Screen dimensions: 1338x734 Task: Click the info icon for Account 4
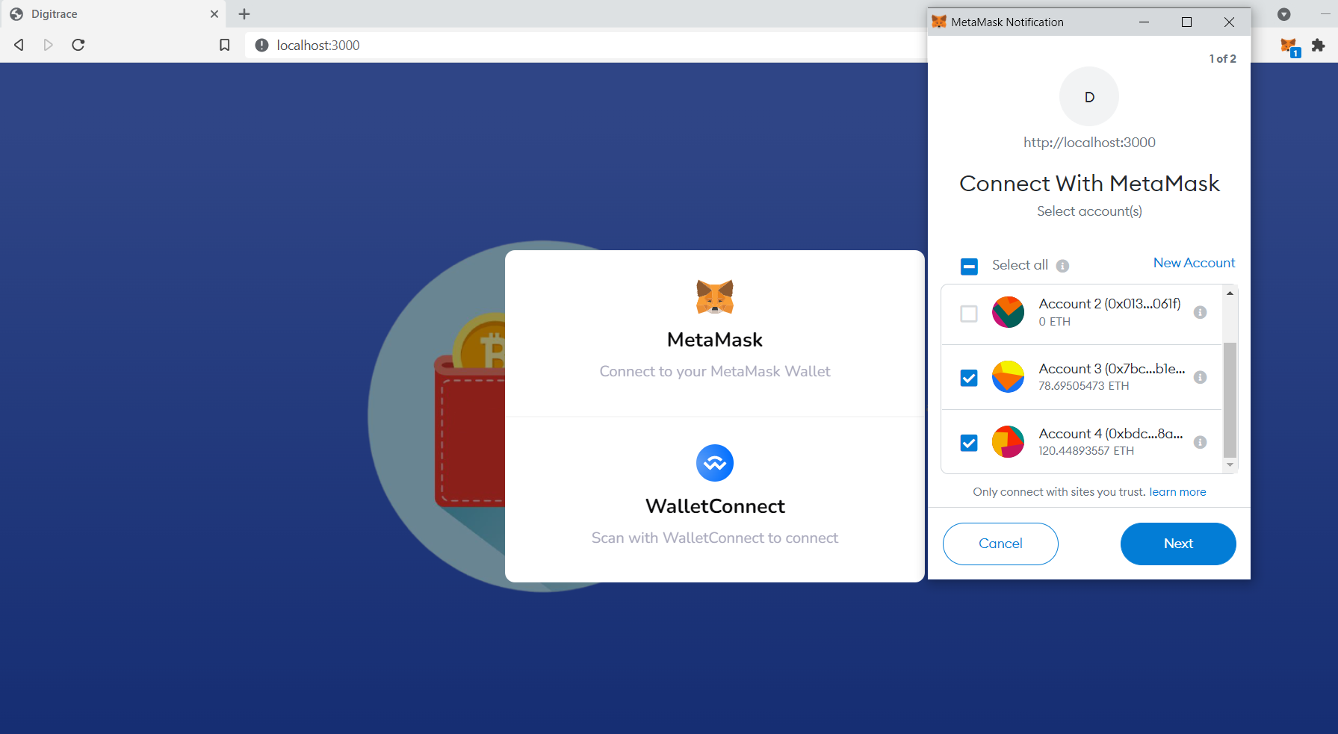(x=1200, y=443)
